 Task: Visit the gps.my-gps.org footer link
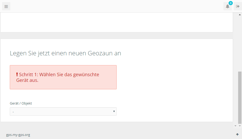click(x=18, y=135)
